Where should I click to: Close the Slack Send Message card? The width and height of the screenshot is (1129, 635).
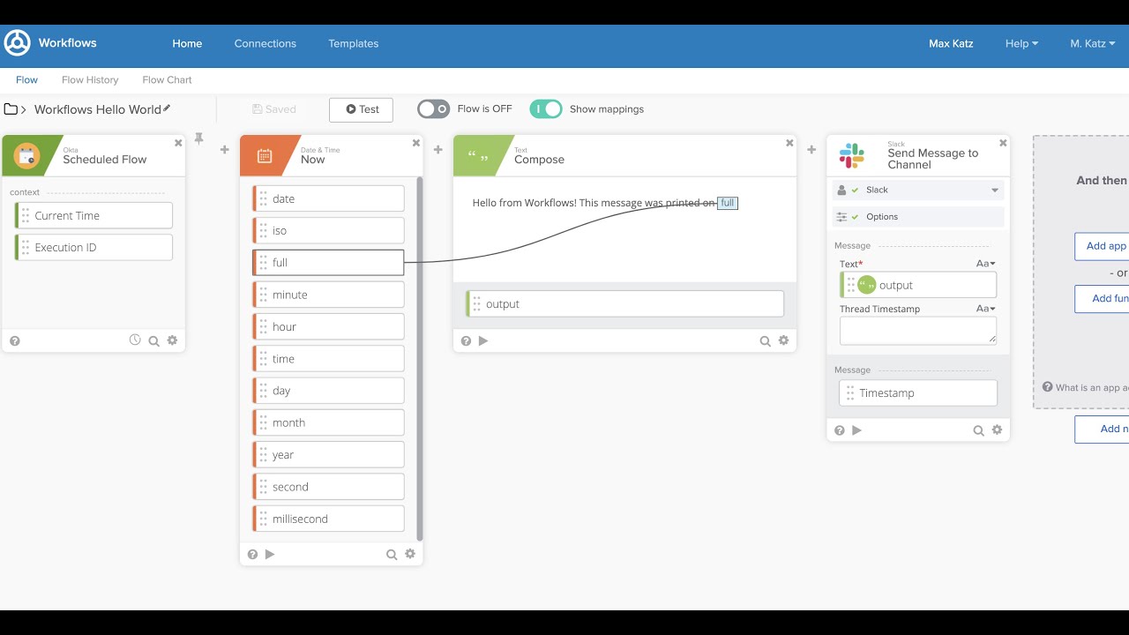click(1003, 143)
